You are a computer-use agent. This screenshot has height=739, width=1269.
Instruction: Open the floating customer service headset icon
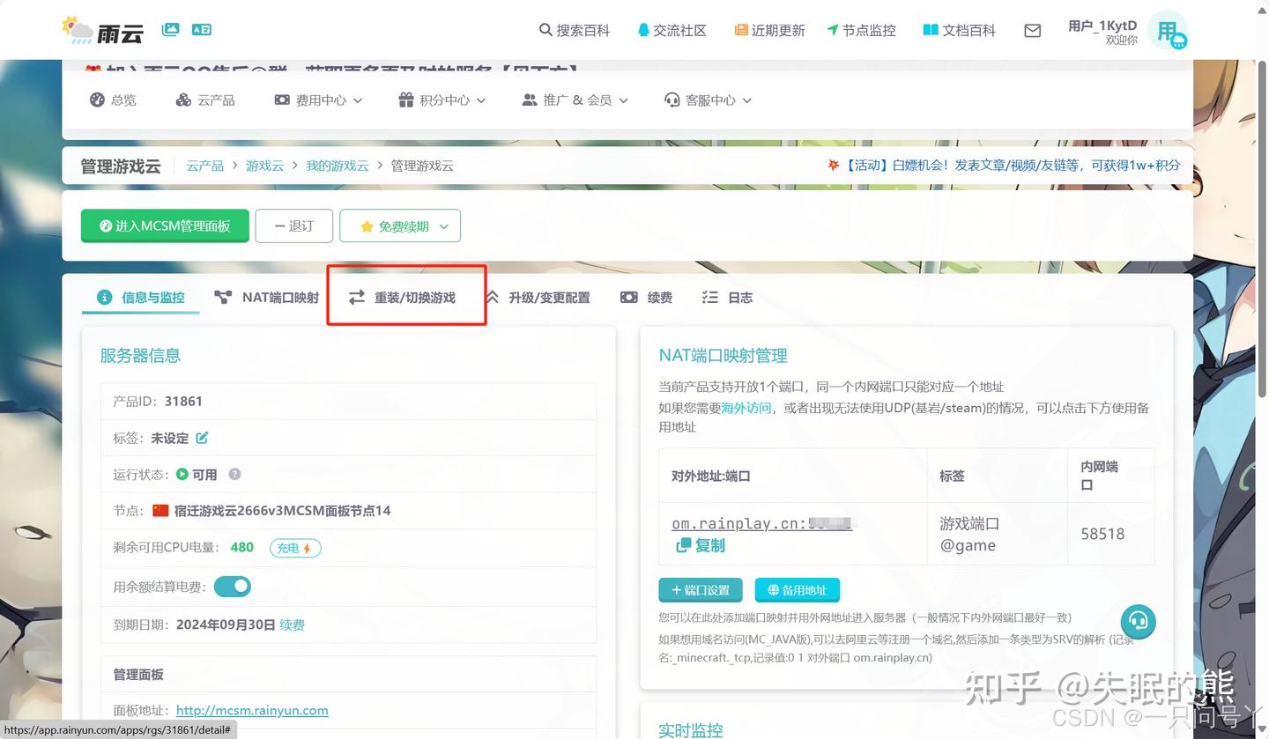click(x=1138, y=622)
